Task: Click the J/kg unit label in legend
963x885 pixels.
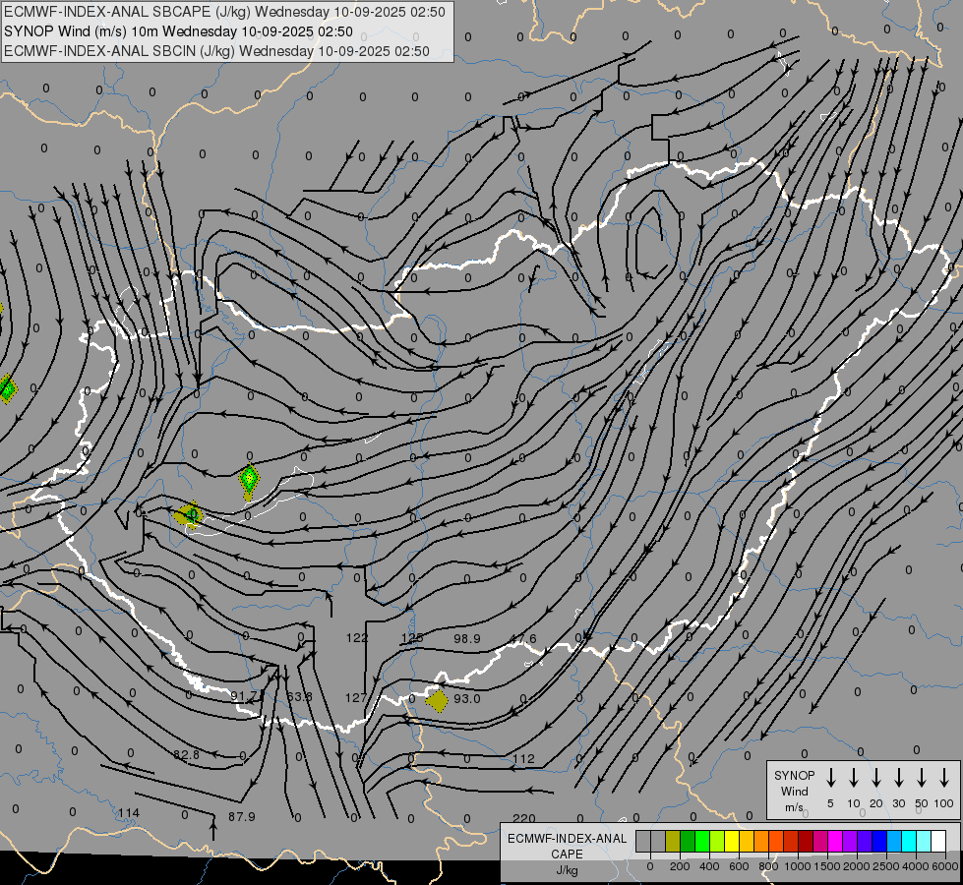Action: coord(567,869)
